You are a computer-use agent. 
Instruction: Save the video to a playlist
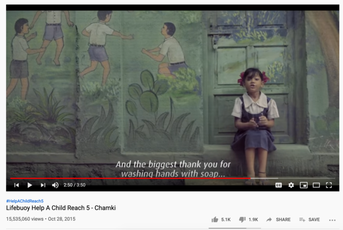click(309, 220)
